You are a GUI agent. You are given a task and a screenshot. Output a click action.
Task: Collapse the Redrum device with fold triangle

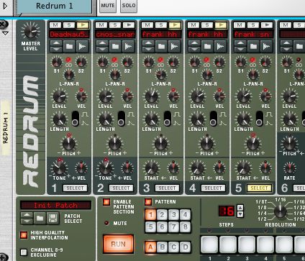point(6,33)
